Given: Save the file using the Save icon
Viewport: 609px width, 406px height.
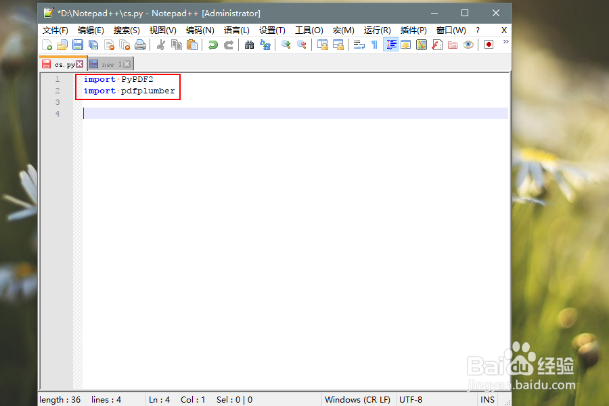Looking at the screenshot, I should 77,44.
